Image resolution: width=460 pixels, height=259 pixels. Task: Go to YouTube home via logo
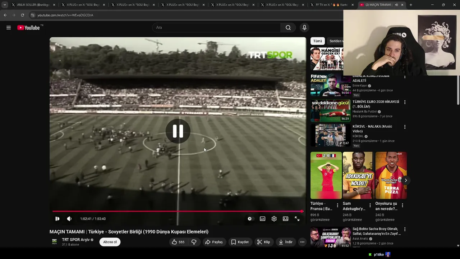29,28
